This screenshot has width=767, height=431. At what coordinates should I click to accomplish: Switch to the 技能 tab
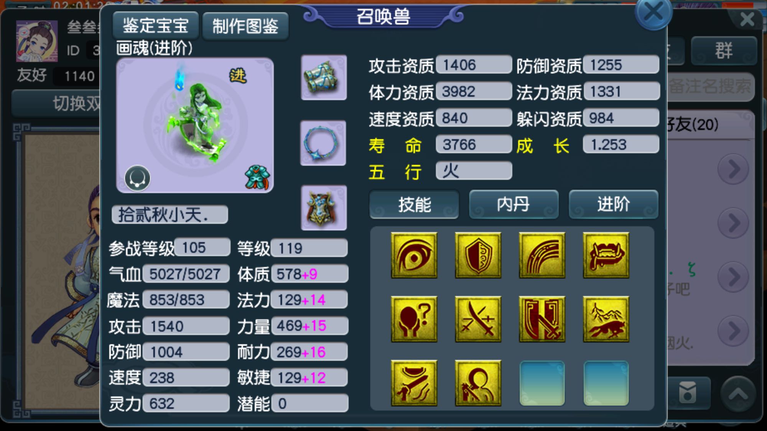pyautogui.click(x=414, y=204)
